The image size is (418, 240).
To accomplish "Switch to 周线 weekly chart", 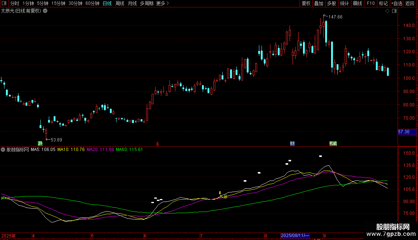I will click(120, 3).
